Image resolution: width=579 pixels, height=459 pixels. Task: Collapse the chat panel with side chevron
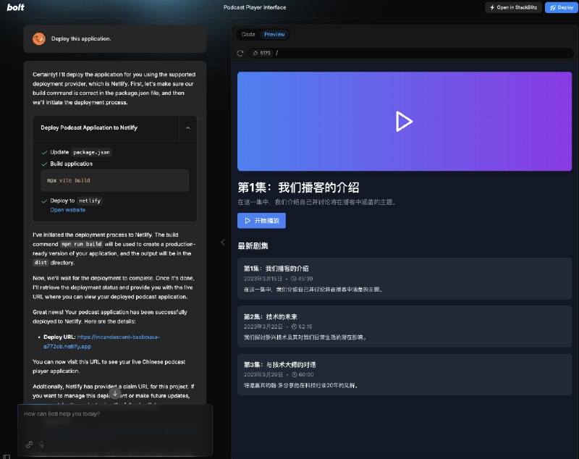tap(223, 243)
